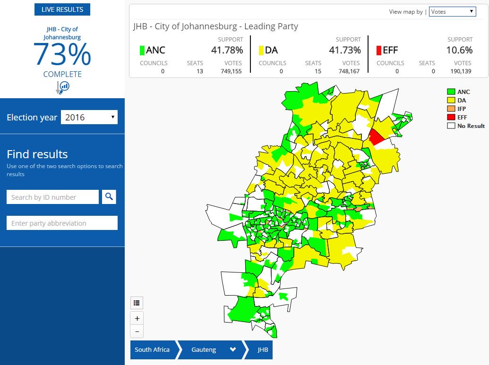This screenshot has width=489, height=365.
Task: Click the DA party name in summary
Action: 271,50
